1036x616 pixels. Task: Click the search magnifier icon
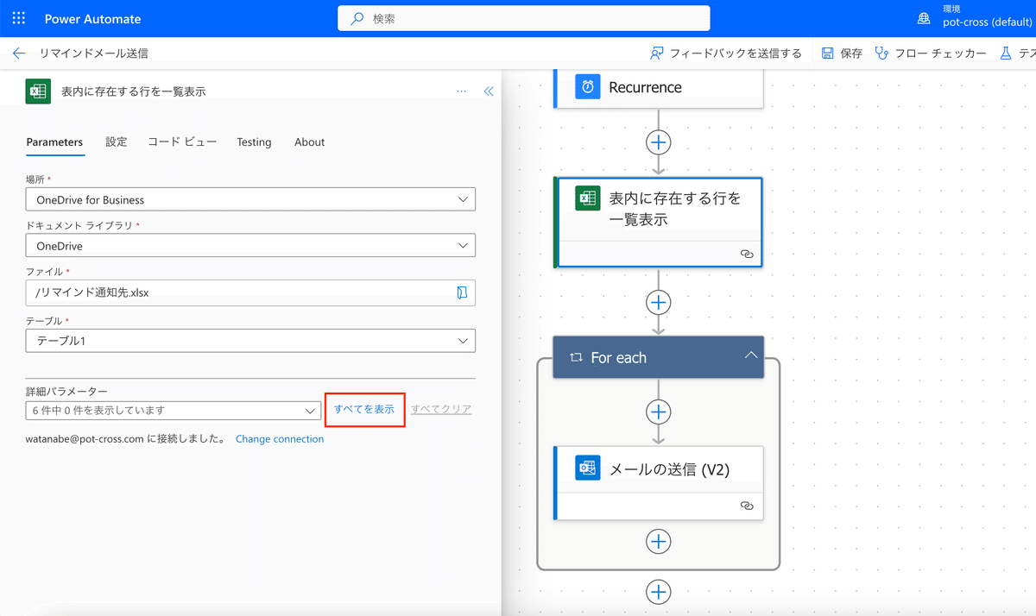point(357,18)
